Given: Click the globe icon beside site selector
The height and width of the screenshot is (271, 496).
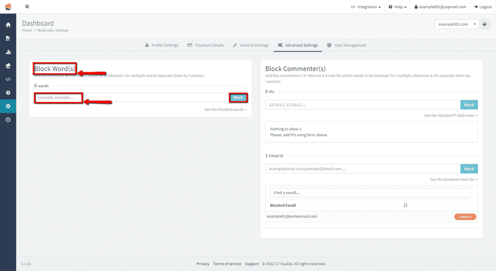Looking at the screenshot, I should coord(484,24).
